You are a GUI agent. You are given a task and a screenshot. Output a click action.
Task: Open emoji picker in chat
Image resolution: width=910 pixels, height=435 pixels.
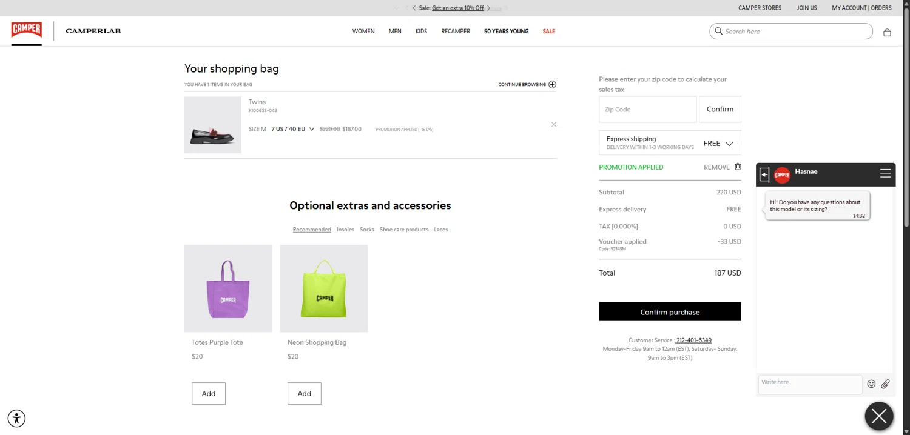(871, 384)
